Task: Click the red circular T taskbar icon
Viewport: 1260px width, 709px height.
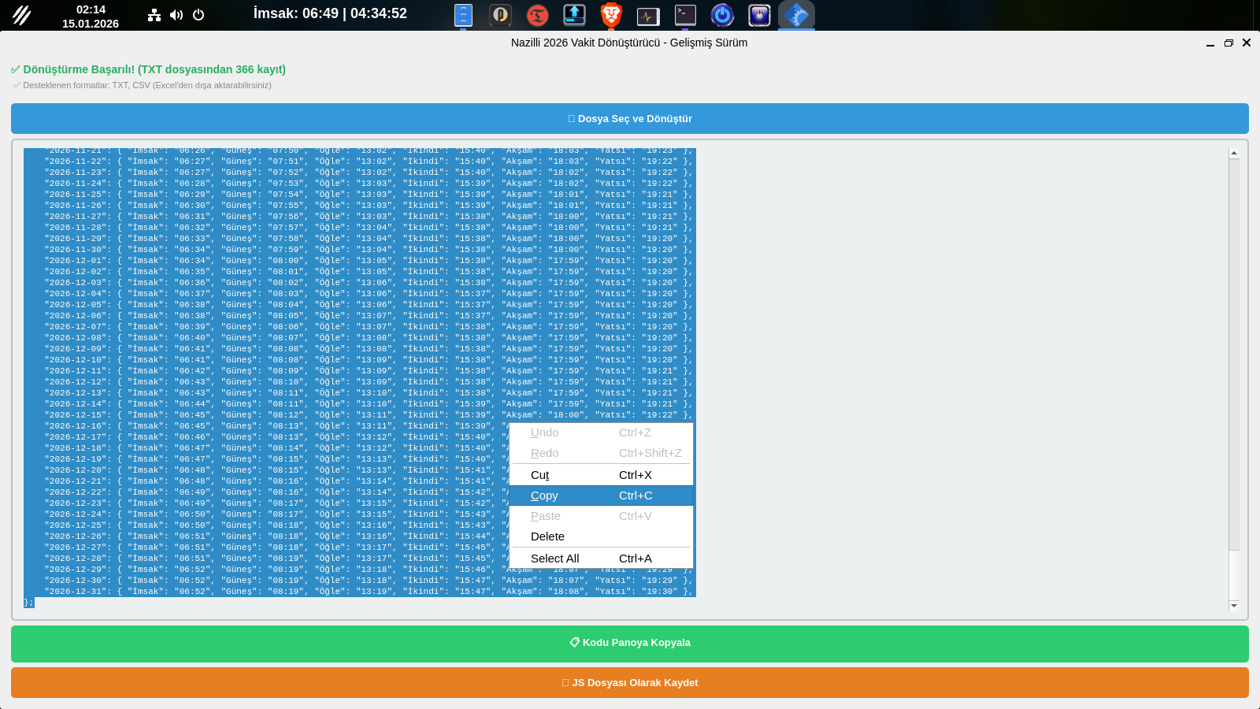Action: (537, 15)
